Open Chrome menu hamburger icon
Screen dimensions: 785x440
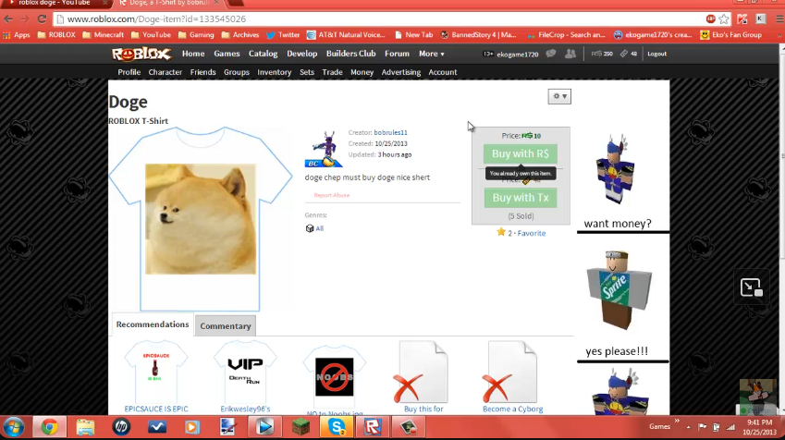point(775,18)
